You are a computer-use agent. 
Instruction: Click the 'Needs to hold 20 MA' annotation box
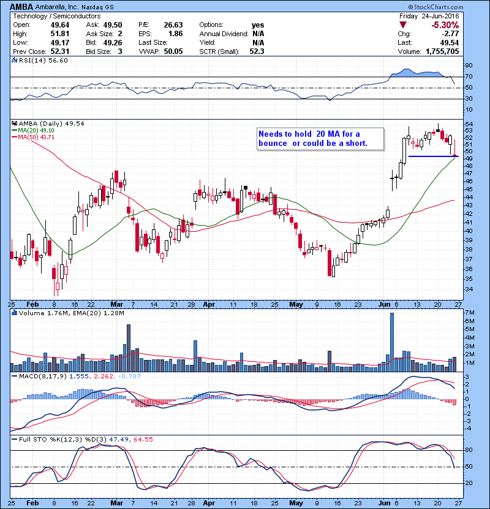[320, 139]
